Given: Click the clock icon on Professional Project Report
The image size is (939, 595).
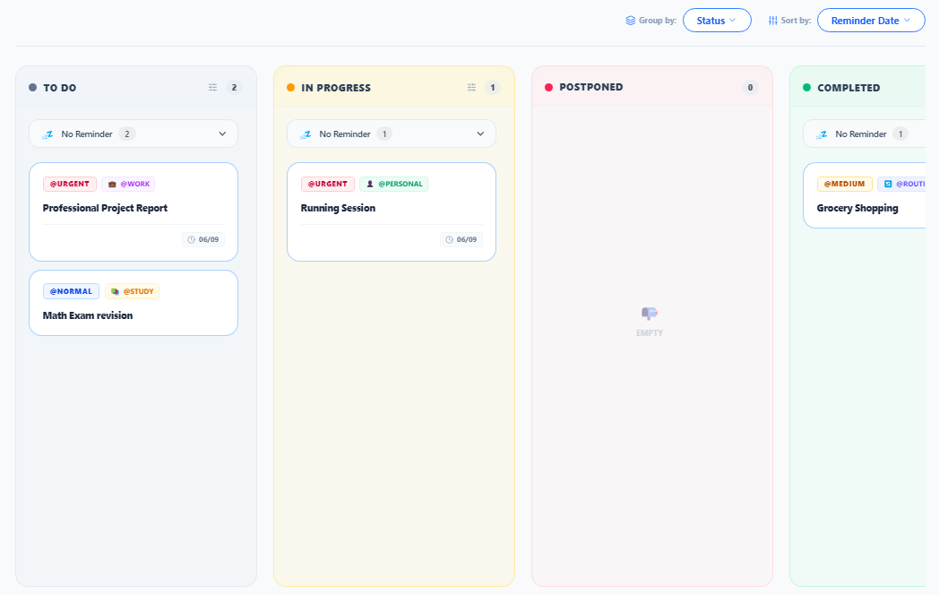Looking at the screenshot, I should (x=192, y=239).
